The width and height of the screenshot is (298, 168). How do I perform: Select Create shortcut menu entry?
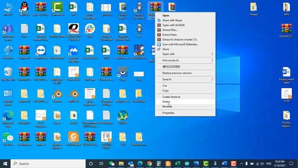coord(185,97)
